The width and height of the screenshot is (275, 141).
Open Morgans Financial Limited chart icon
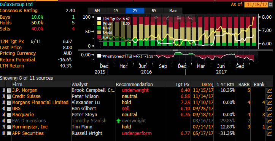269,103
